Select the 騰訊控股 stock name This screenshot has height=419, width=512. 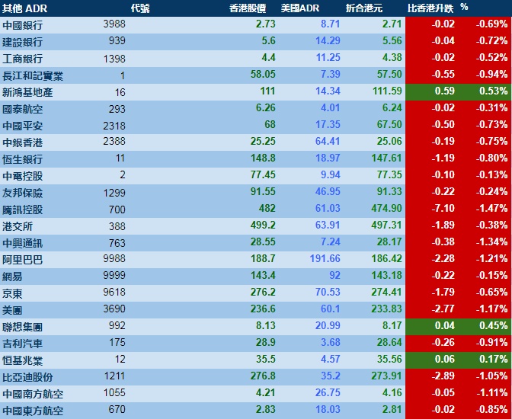(23, 209)
